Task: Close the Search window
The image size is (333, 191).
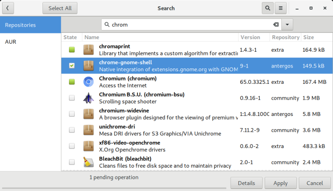Action: pyautogui.click(x=325, y=8)
